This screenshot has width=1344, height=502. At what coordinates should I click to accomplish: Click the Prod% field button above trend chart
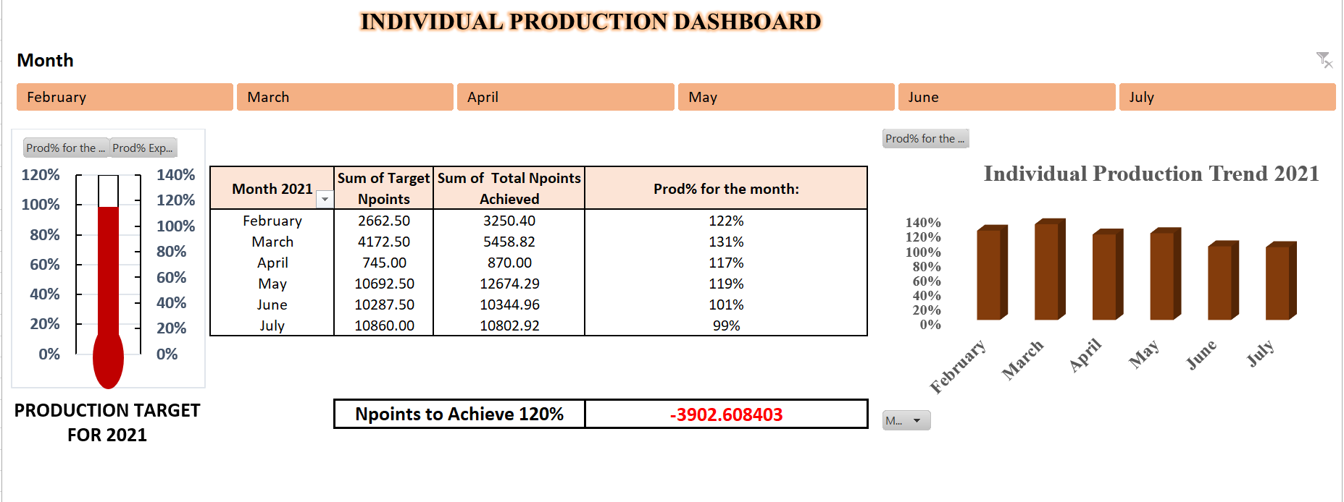coord(925,138)
